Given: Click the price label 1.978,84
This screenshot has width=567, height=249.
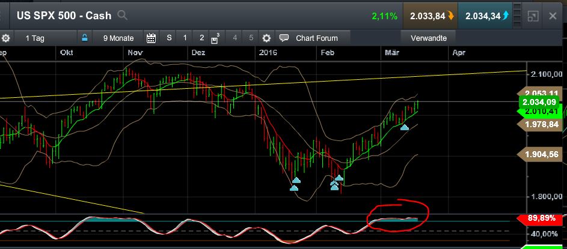Looking at the screenshot, I should pyautogui.click(x=540, y=125).
